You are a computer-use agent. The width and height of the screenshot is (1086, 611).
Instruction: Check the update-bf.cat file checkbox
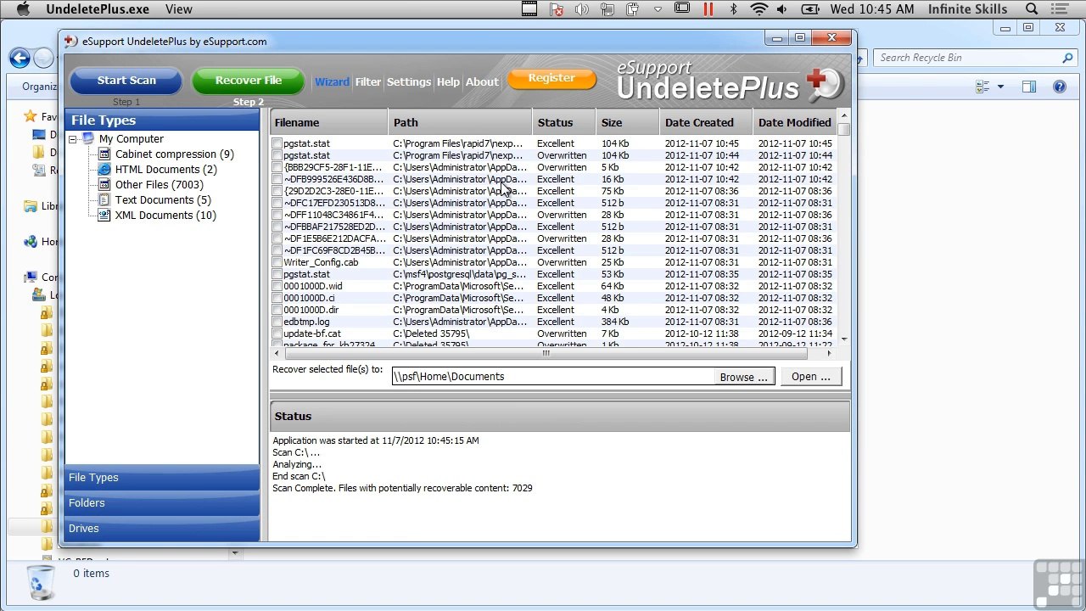click(x=277, y=334)
